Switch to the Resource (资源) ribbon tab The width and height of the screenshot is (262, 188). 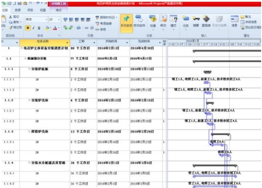pos(17,10)
